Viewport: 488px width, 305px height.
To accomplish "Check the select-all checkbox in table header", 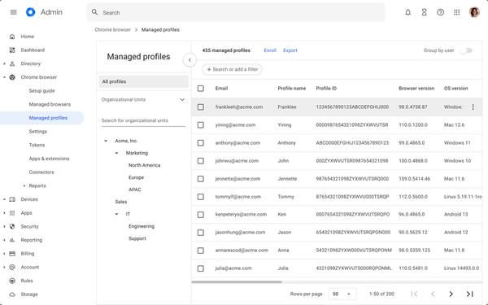I will point(201,89).
